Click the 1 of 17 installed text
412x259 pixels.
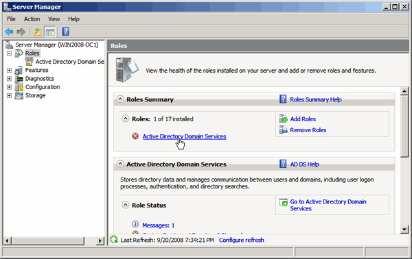click(173, 119)
